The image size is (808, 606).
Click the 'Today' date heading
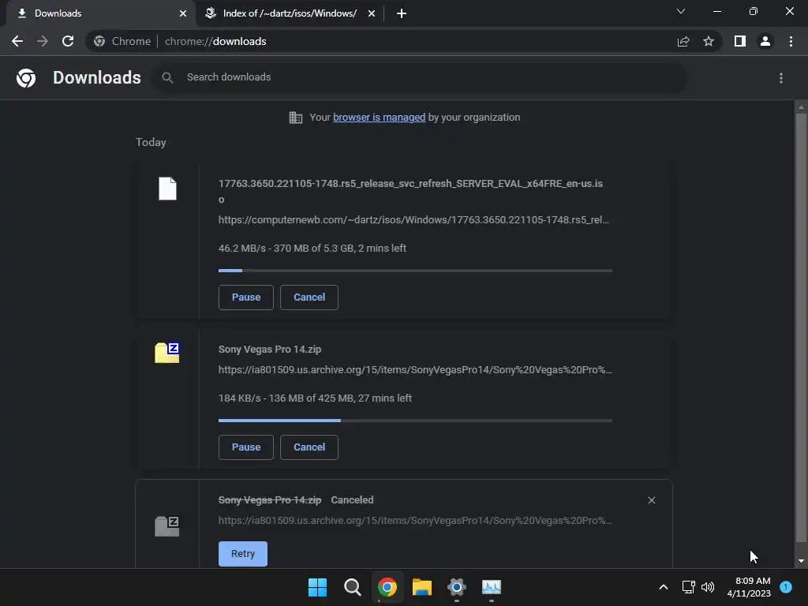[151, 142]
